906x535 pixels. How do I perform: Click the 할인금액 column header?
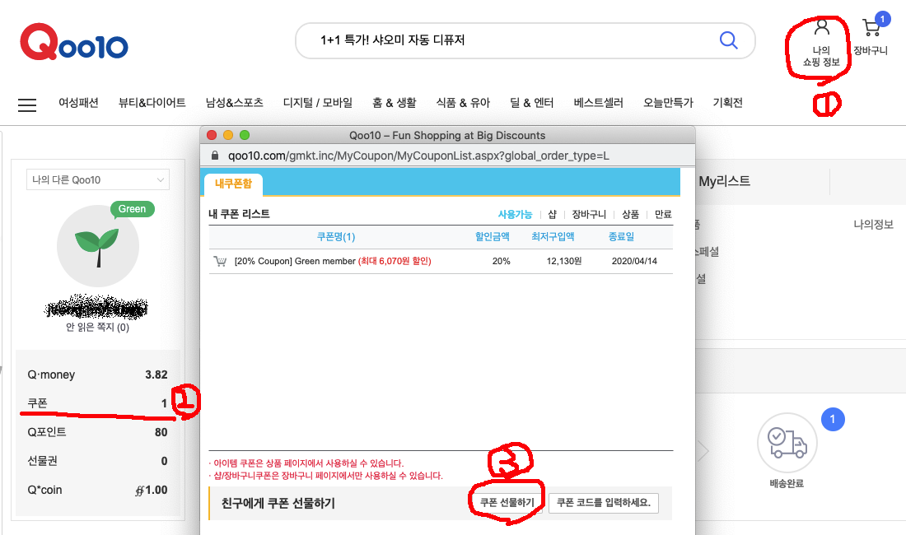(x=493, y=236)
